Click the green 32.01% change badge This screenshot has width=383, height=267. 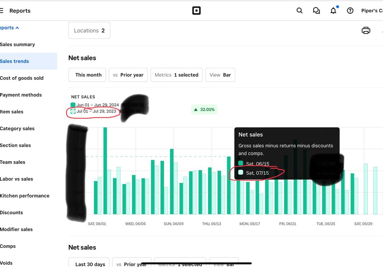[x=204, y=110]
